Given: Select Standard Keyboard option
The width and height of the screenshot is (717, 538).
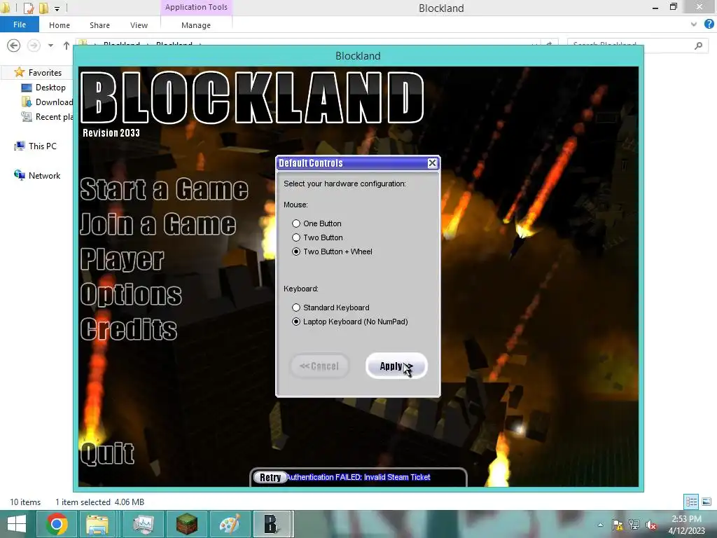Looking at the screenshot, I should click(296, 308).
